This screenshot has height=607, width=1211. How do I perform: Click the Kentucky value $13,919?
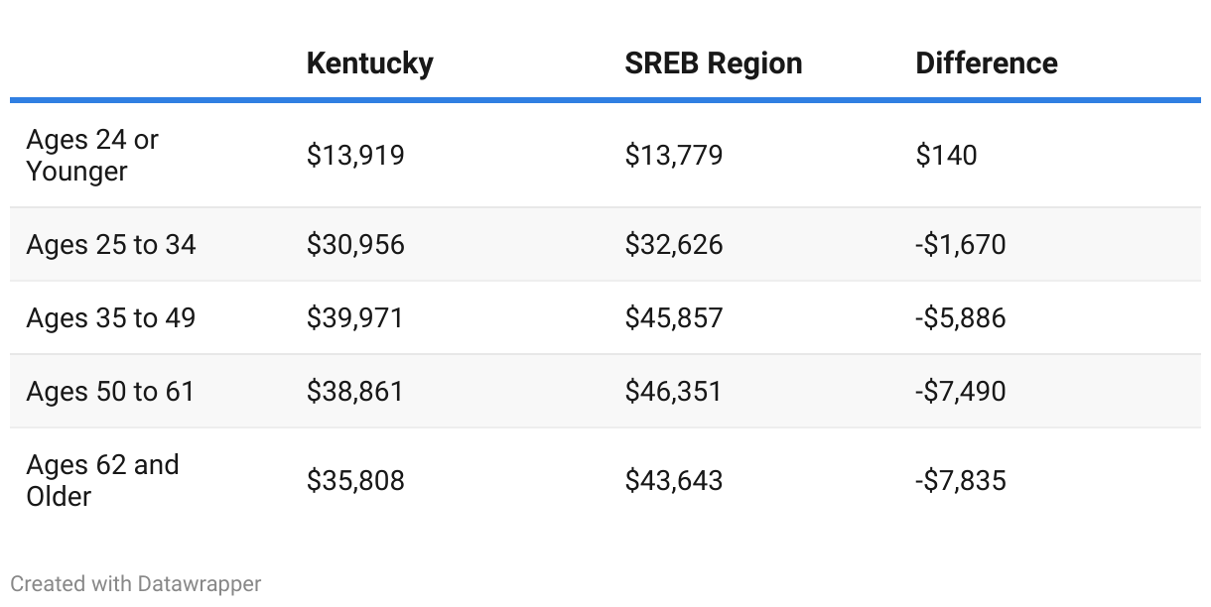click(355, 156)
